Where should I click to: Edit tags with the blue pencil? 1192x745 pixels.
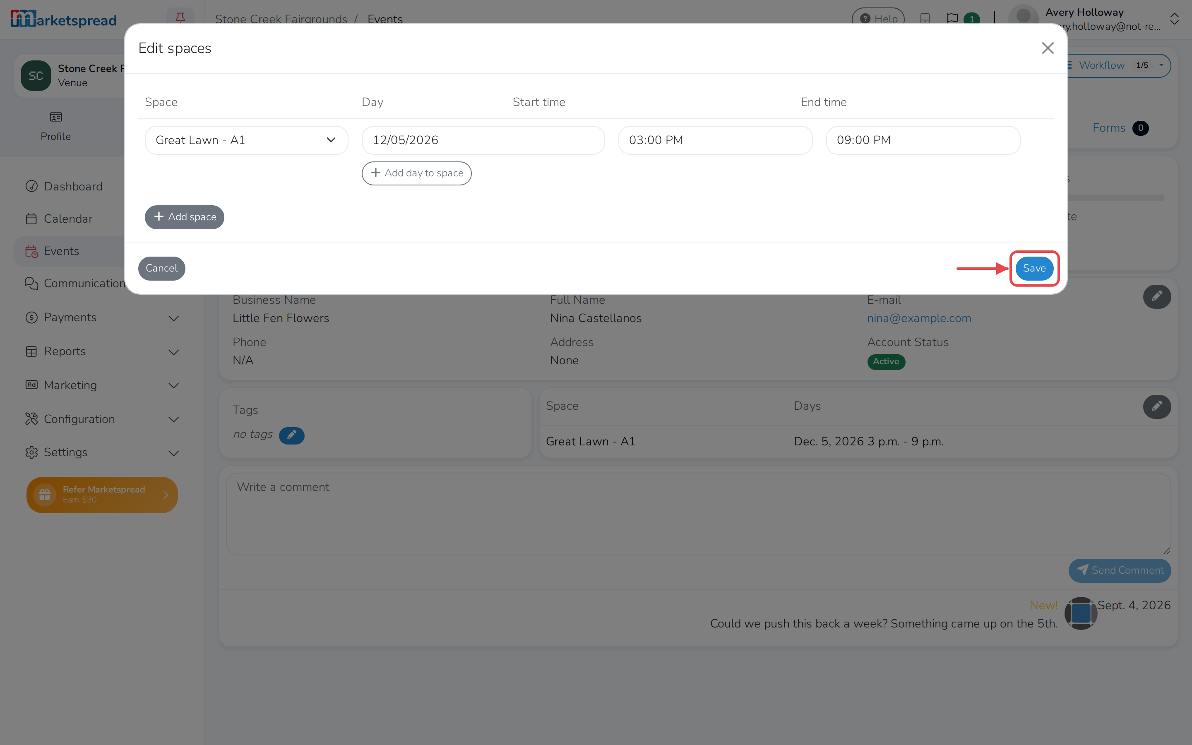click(x=292, y=435)
